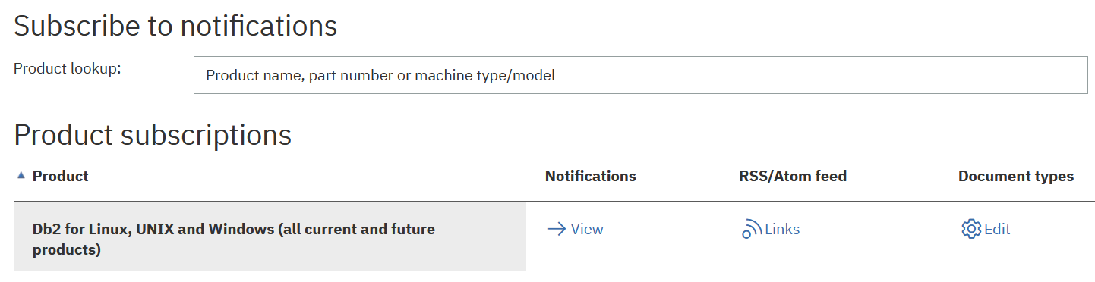
Task: Click the Subscribe to notifications heading
Action: pyautogui.click(x=175, y=25)
